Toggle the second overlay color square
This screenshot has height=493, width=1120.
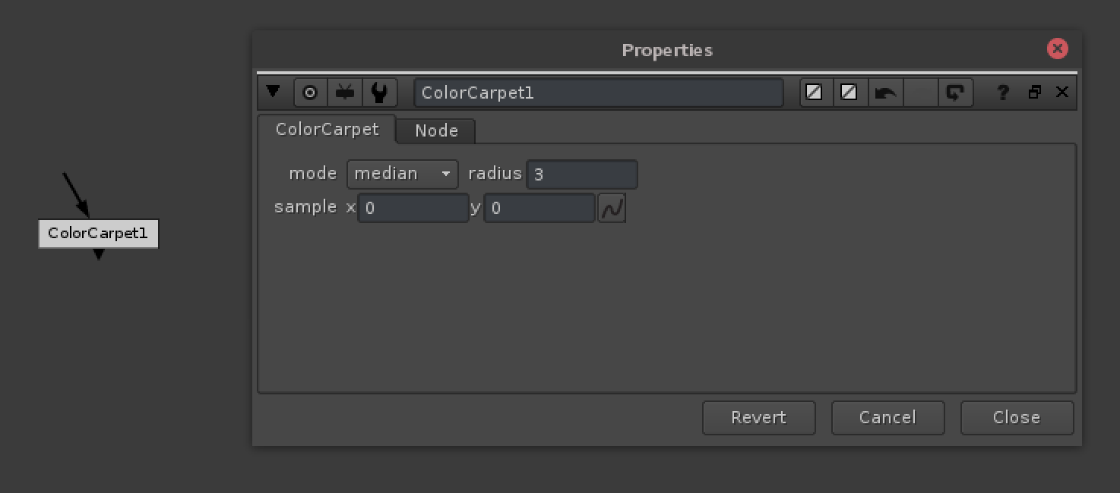(849, 92)
